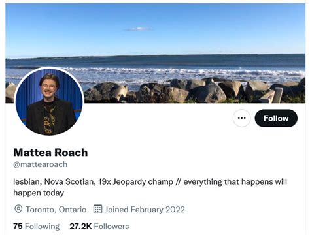The image size is (310, 235).
Task: View the ocean shoreline header banner
Action: point(155,53)
